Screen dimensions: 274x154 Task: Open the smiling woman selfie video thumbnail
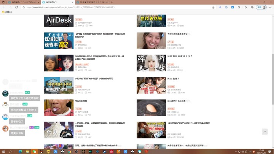point(151,41)
